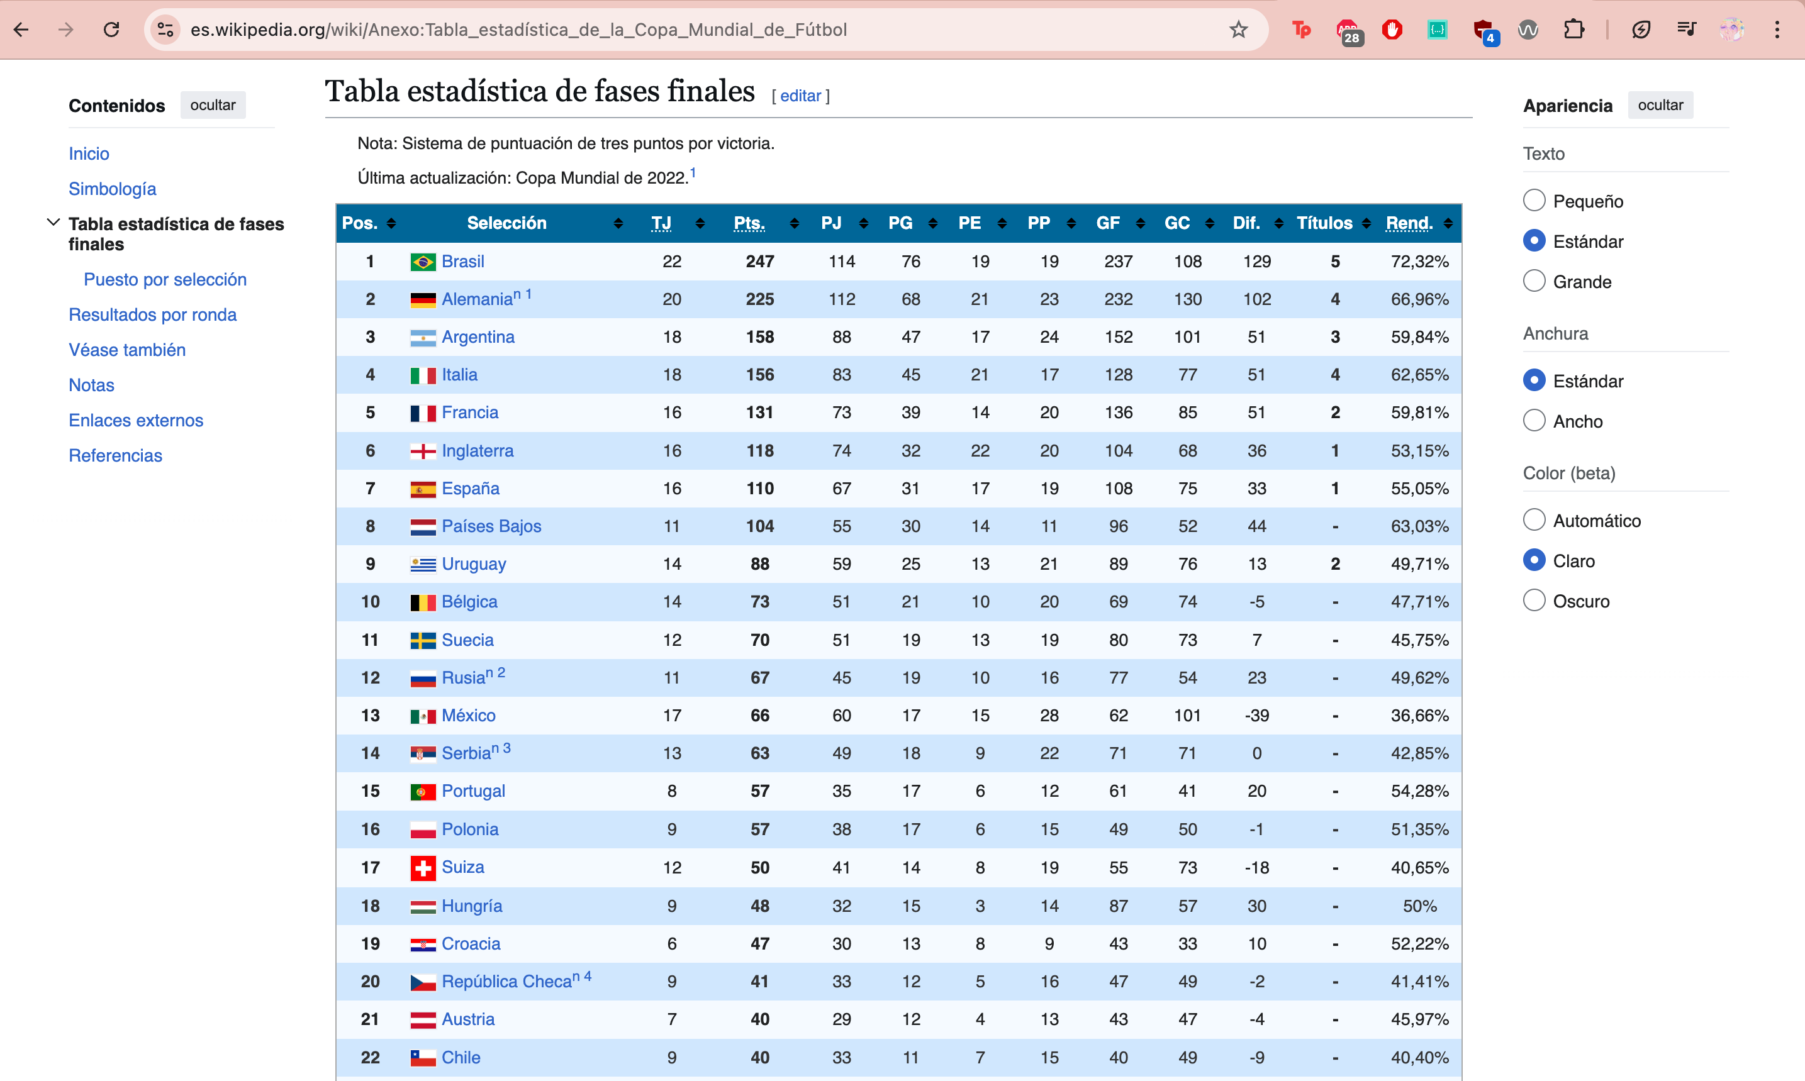Viewport: 1805px width, 1081px height.
Task: Open the browser extensions puzzle icon
Action: 1574,30
